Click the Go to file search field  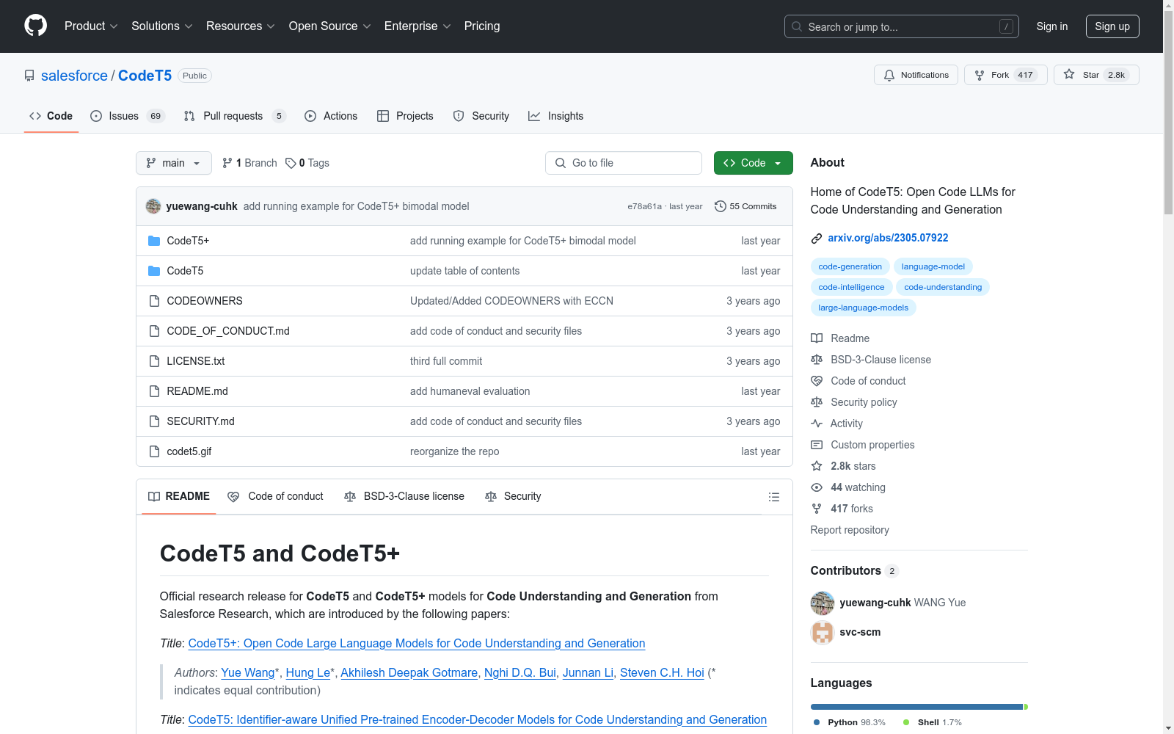[x=624, y=163]
